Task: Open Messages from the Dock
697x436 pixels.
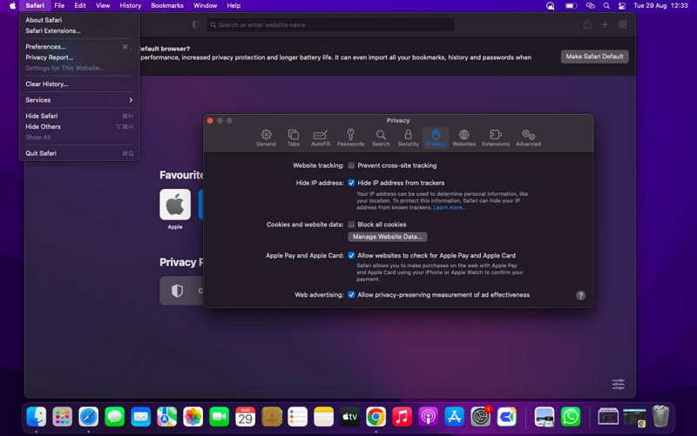Action: coord(115,417)
